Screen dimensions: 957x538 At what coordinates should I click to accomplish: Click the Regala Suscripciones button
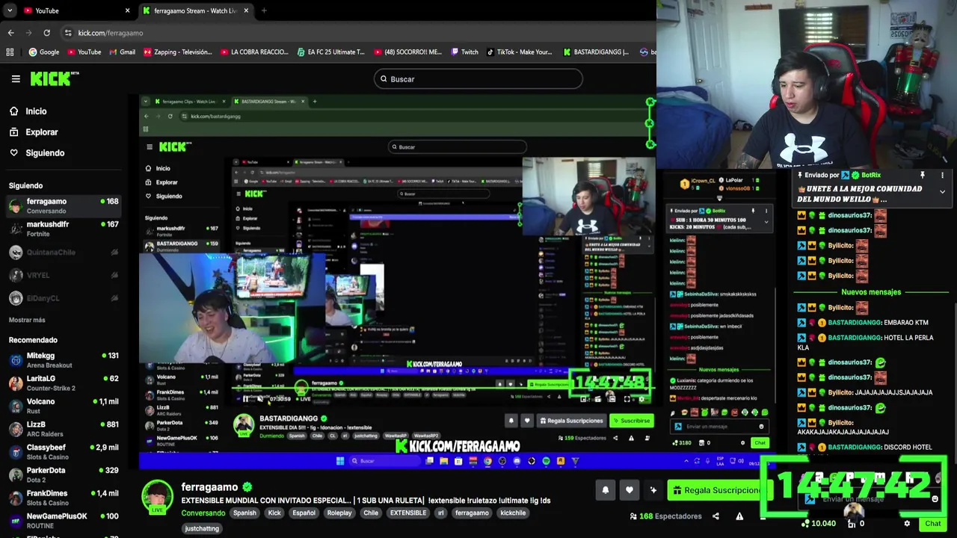[x=716, y=490]
